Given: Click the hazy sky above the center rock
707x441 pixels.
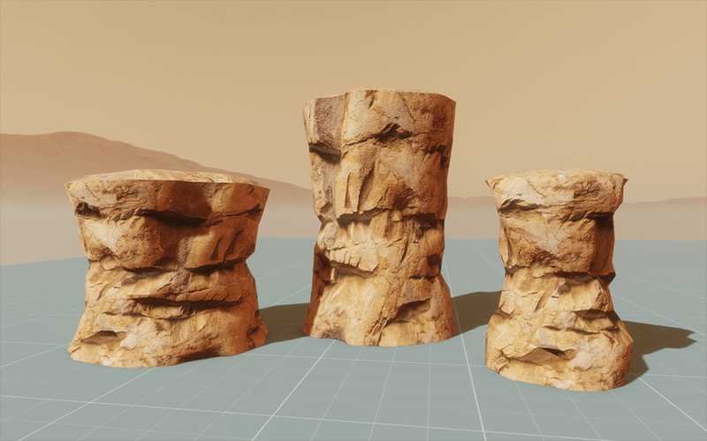Looking at the screenshot, I should tap(380, 44).
